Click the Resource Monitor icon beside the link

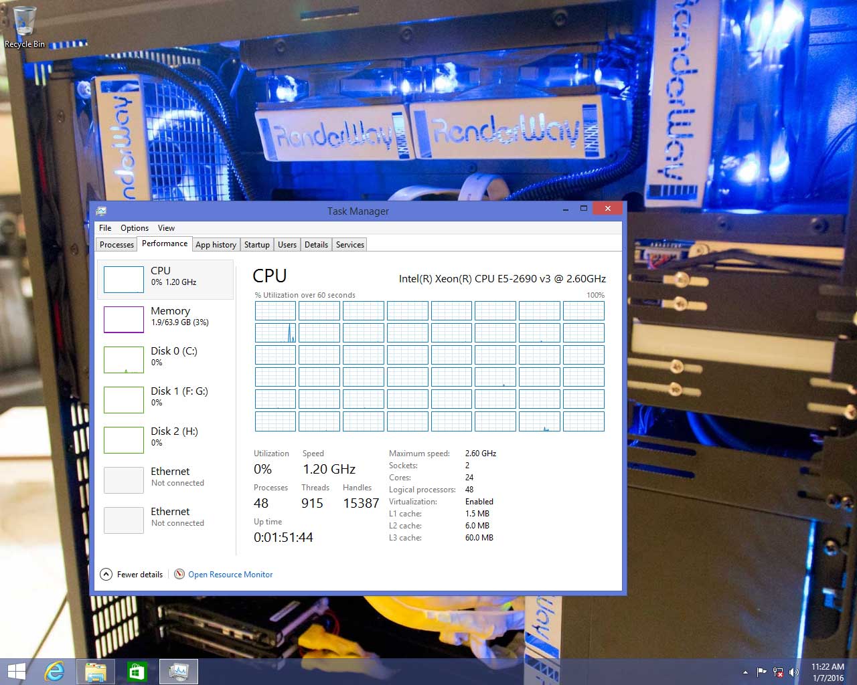[x=179, y=574]
